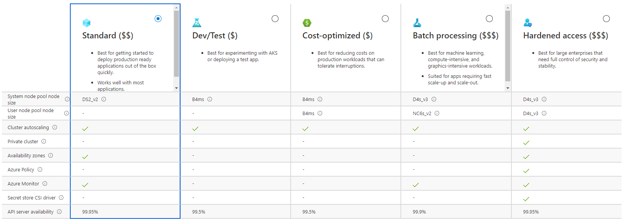
Task: Click the Dev/Test flask icon
Action: click(197, 23)
